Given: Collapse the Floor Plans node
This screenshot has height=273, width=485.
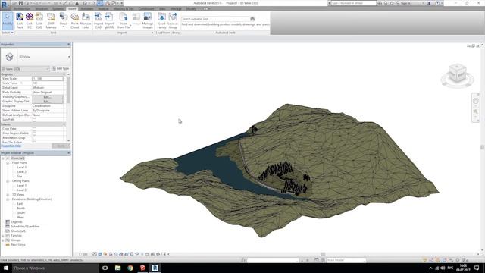Looking at the screenshot, I should point(8,163).
